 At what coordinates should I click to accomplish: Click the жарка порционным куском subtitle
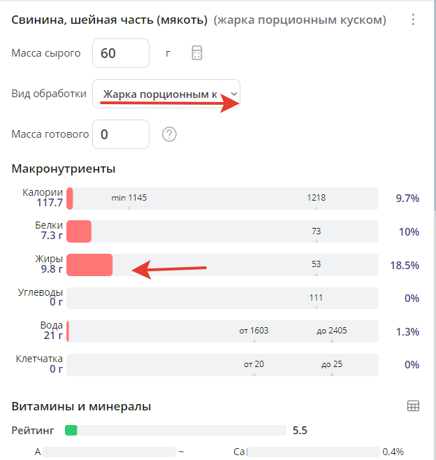300,20
